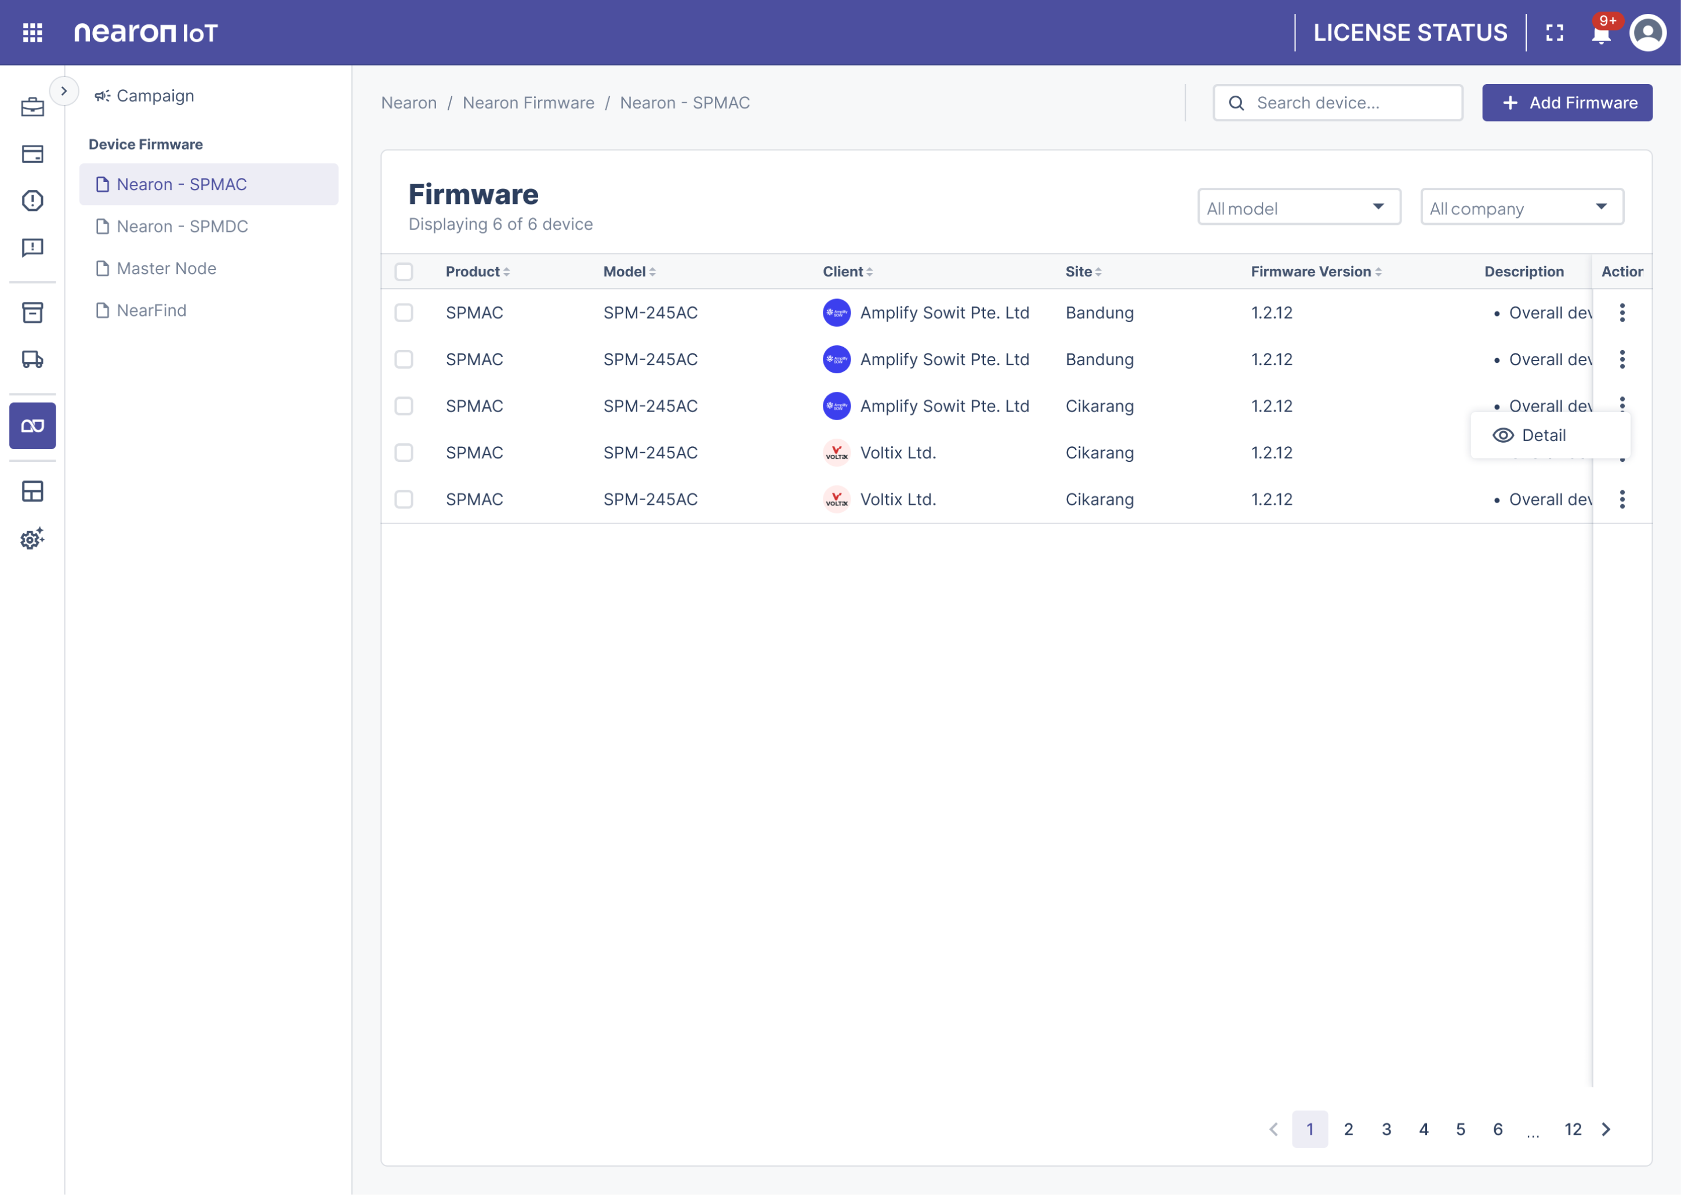Go to Nearon Firmware breadcrumb
The width and height of the screenshot is (1681, 1195).
click(528, 103)
